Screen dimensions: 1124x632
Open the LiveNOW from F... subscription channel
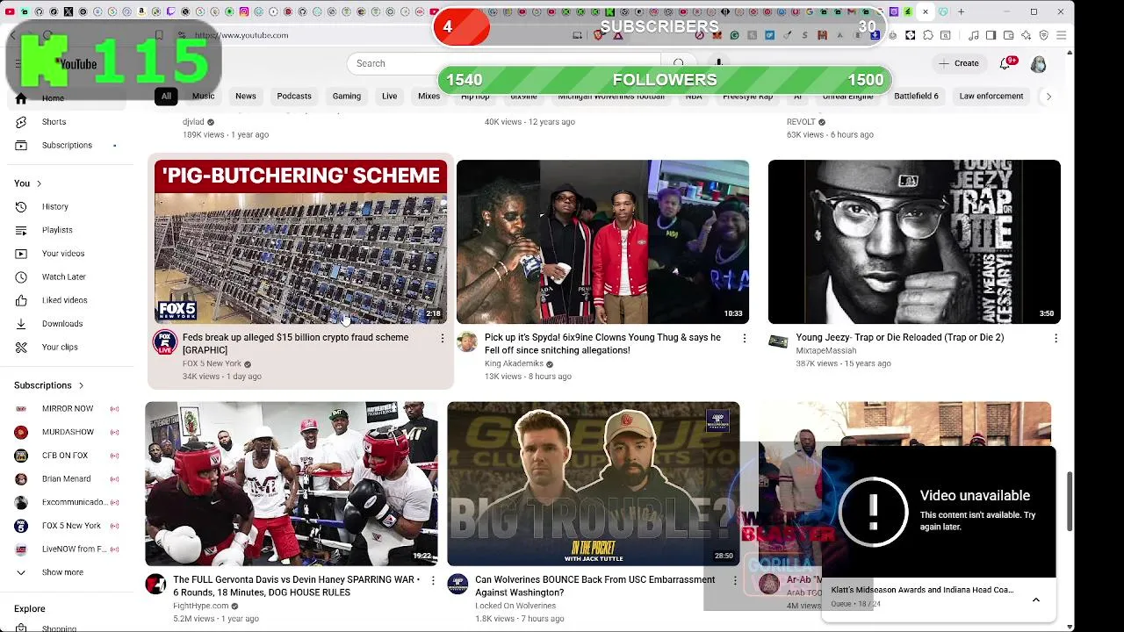pos(68,549)
